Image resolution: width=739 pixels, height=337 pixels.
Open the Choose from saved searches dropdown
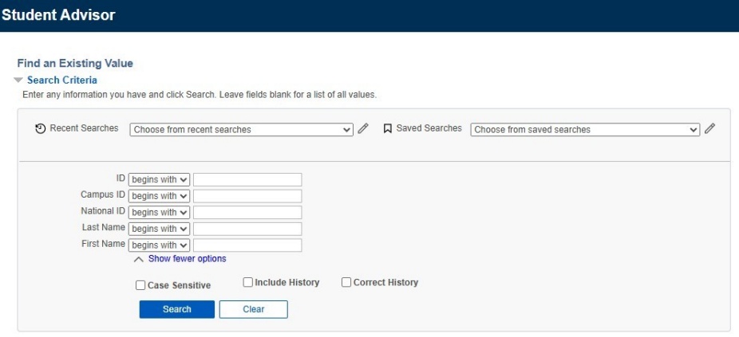585,129
